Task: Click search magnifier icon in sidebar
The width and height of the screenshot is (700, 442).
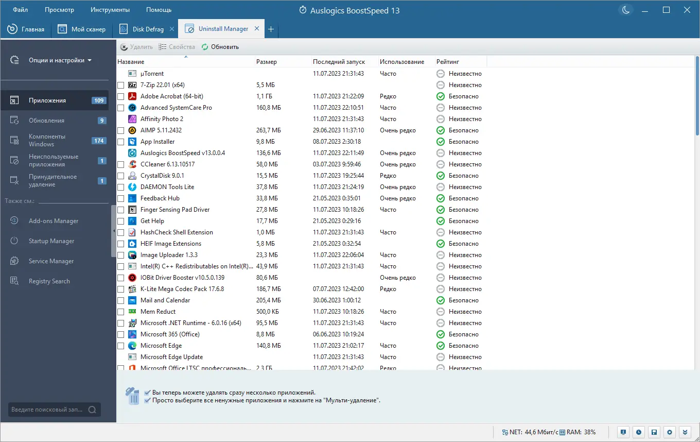Action: pyautogui.click(x=92, y=410)
